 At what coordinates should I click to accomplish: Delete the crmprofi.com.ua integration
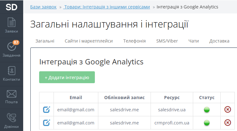point(228,123)
